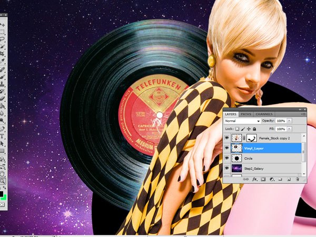The width and height of the screenshot is (316, 237).
Task: Click the Vinyl_Layer thumbnail
Action: [236, 148]
